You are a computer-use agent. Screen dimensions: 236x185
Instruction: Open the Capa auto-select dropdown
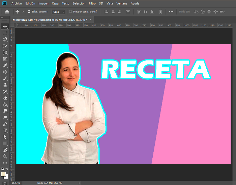point(58,12)
